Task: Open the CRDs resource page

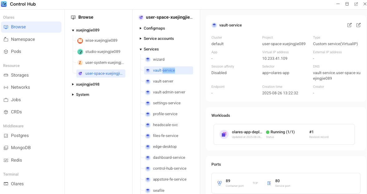Action: 16,112
